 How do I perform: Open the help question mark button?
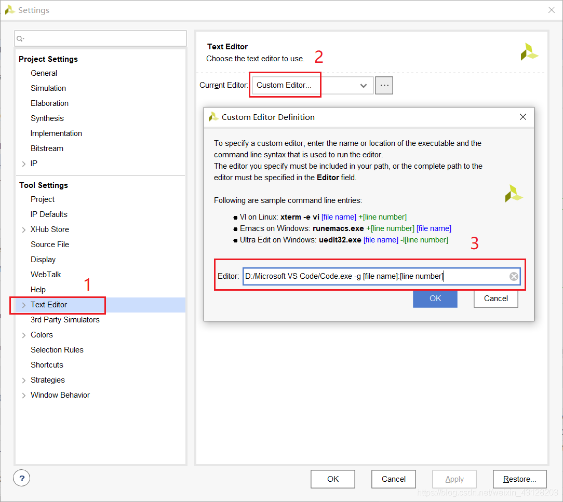(x=21, y=478)
